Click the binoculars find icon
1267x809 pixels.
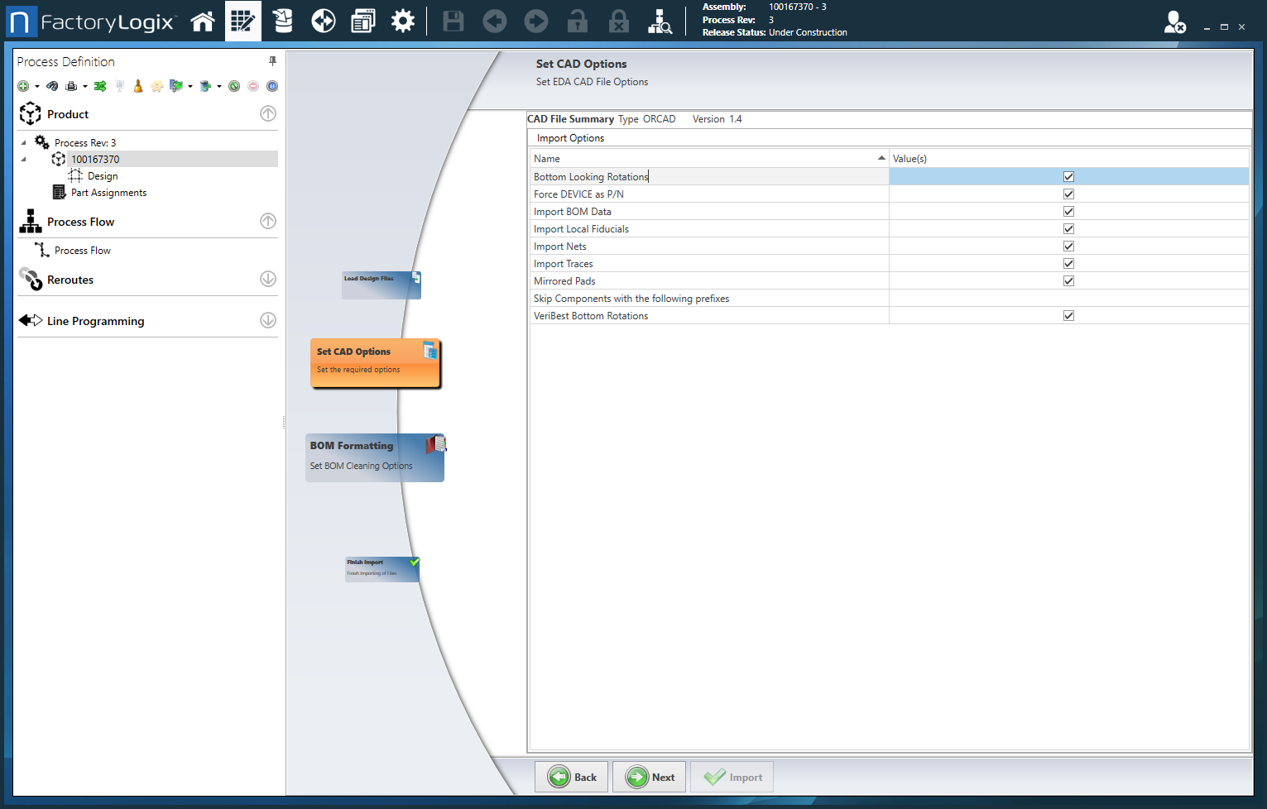tap(52, 86)
